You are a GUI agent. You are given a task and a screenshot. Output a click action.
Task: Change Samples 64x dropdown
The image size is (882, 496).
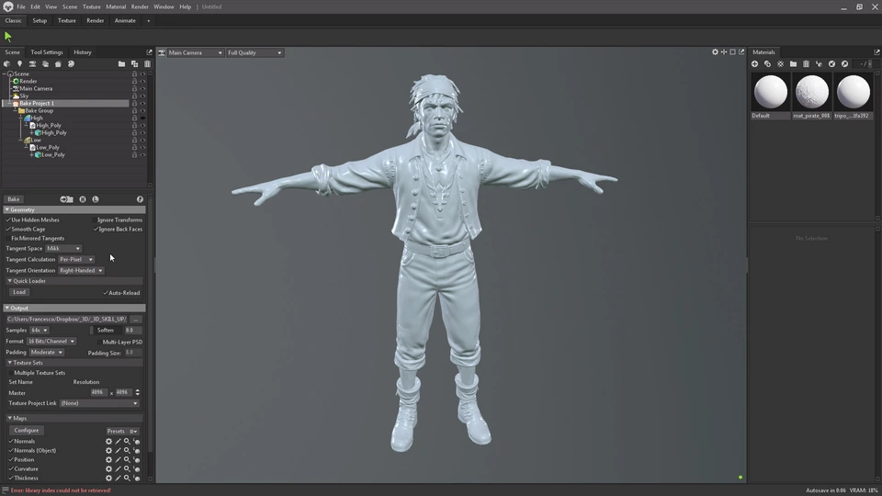pyautogui.click(x=39, y=330)
